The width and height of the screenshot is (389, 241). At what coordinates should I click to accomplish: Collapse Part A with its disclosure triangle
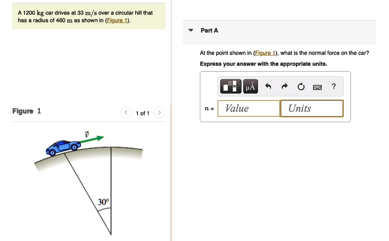(x=190, y=30)
